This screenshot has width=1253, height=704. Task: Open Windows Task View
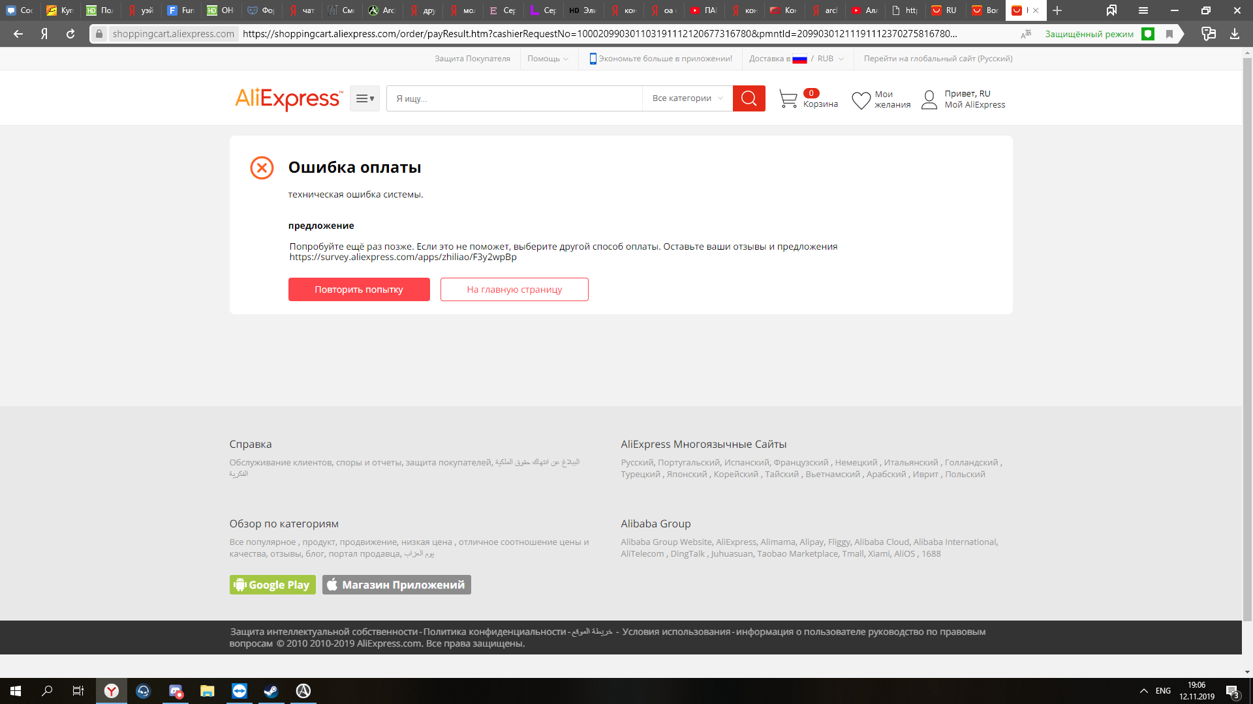click(78, 691)
